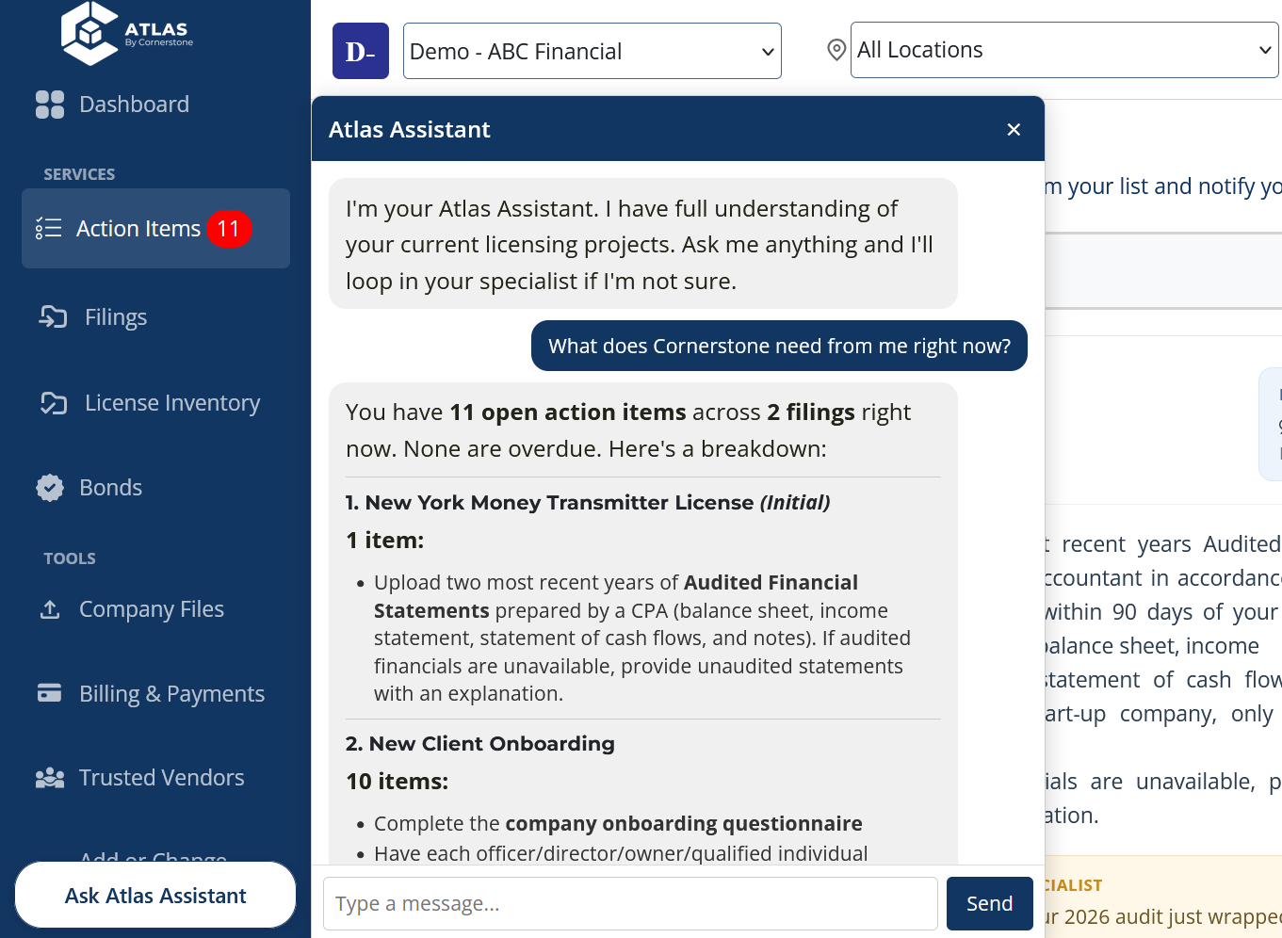The height and width of the screenshot is (938, 1282).
Task: Open the Action Items menu entry
Action: tap(155, 229)
